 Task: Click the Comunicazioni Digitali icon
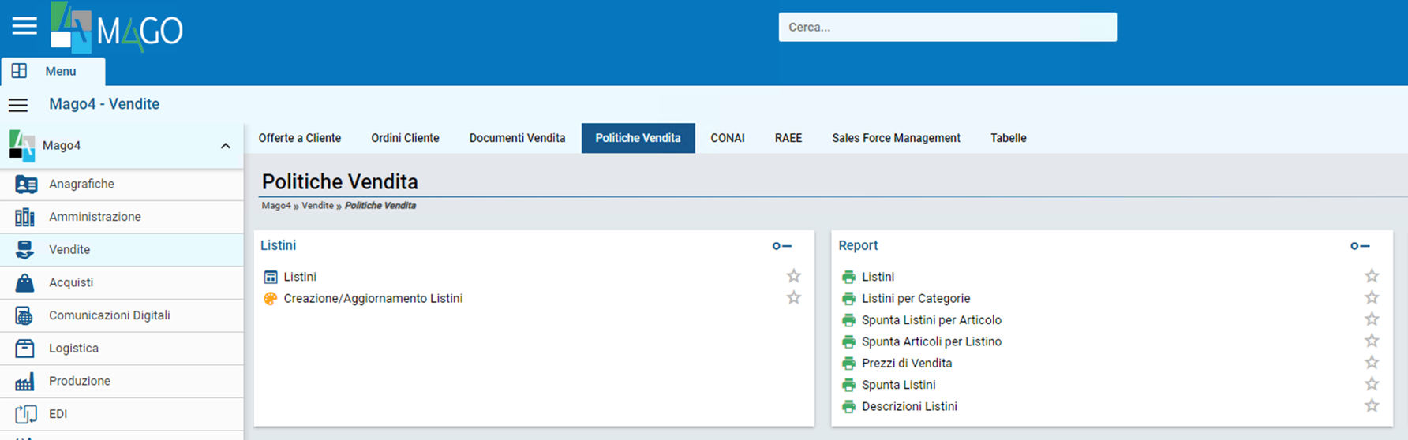coord(25,315)
